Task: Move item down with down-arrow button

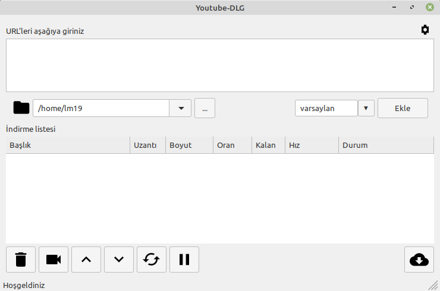Action: 119,260
